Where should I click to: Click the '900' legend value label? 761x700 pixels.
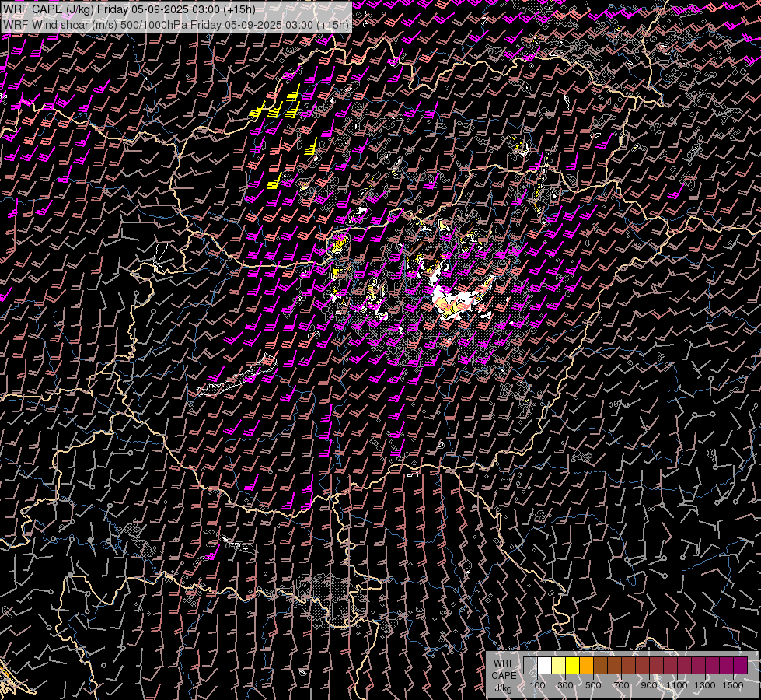click(649, 685)
